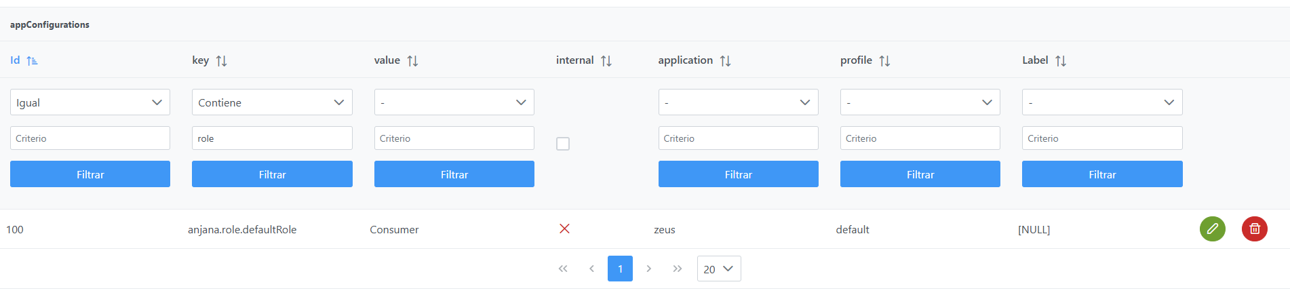Sort by internal column arrows icon
1290x295 pixels.
pos(606,61)
